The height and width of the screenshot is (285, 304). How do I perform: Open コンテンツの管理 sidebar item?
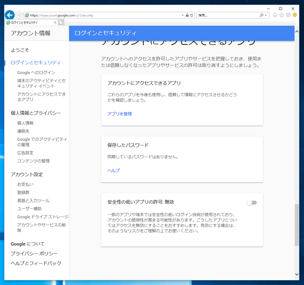pos(33,161)
